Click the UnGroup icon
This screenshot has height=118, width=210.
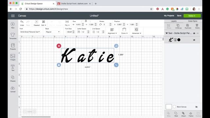[178, 26]
